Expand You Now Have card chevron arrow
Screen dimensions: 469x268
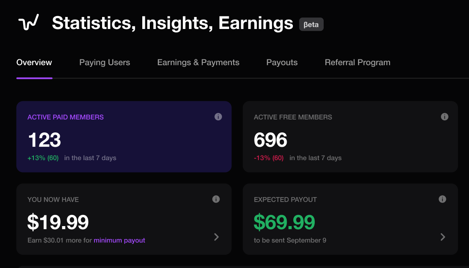point(217,237)
